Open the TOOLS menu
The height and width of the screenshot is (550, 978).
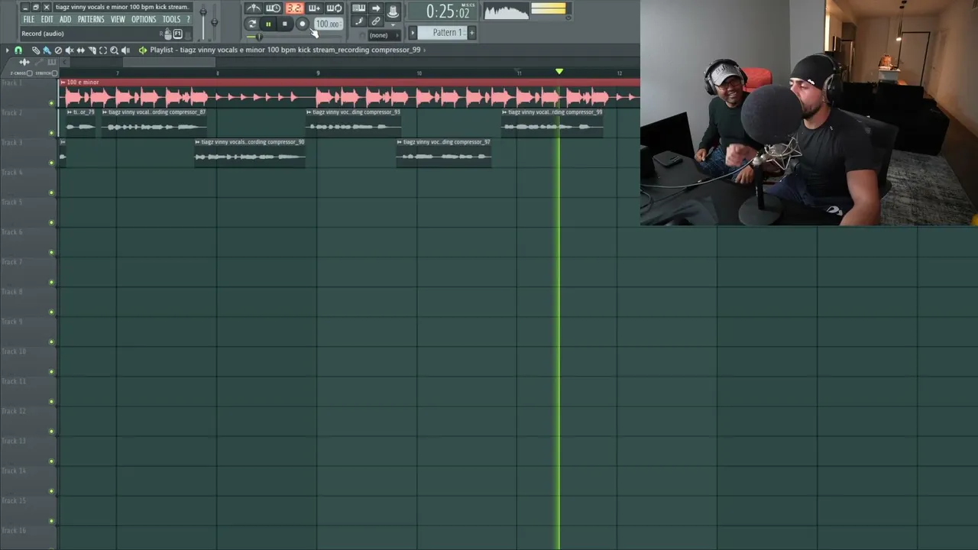coord(171,19)
